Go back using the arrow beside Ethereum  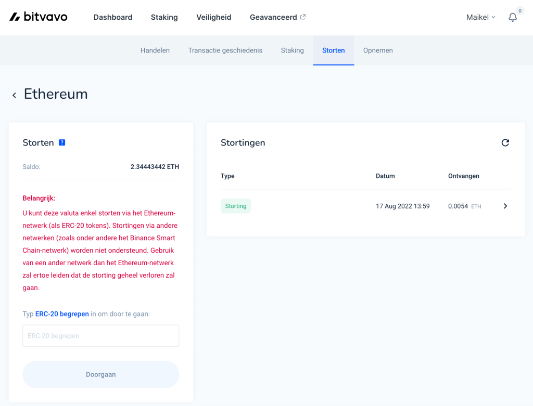14,95
